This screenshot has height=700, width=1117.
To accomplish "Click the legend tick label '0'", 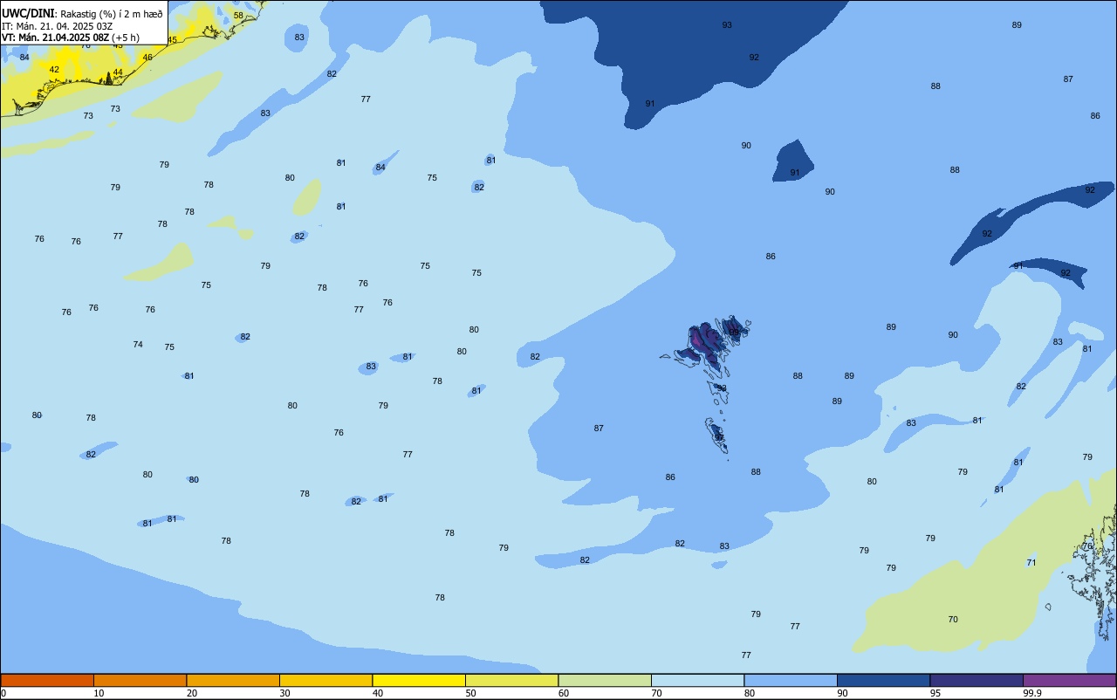I will point(3,693).
